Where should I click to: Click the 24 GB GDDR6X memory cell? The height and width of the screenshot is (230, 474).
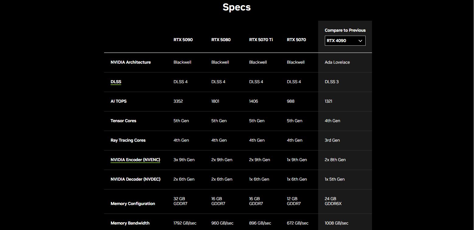point(333,201)
